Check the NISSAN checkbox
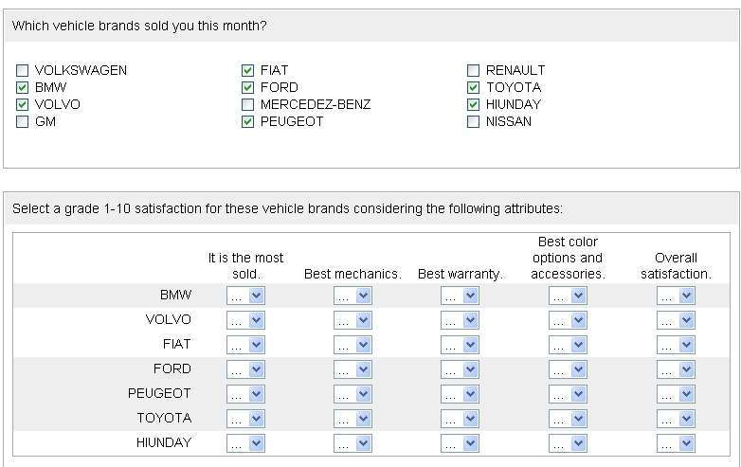This screenshot has width=741, height=467. pos(474,121)
